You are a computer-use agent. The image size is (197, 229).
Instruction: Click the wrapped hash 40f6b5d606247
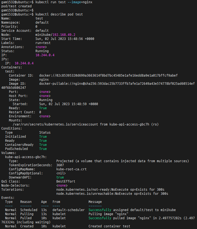point(14,88)
